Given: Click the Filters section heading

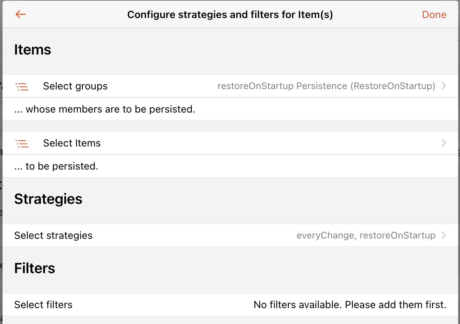Looking at the screenshot, I should point(34,268).
